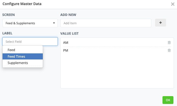Click the VALUE LIST heading
Screen dimensions: 177x106
coord(70,33)
